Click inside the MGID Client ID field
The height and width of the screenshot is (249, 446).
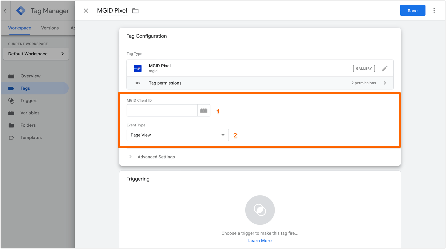(162, 110)
